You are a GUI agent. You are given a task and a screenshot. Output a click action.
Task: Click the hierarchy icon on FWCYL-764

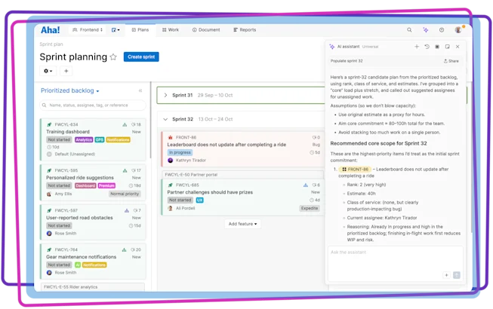124,249
